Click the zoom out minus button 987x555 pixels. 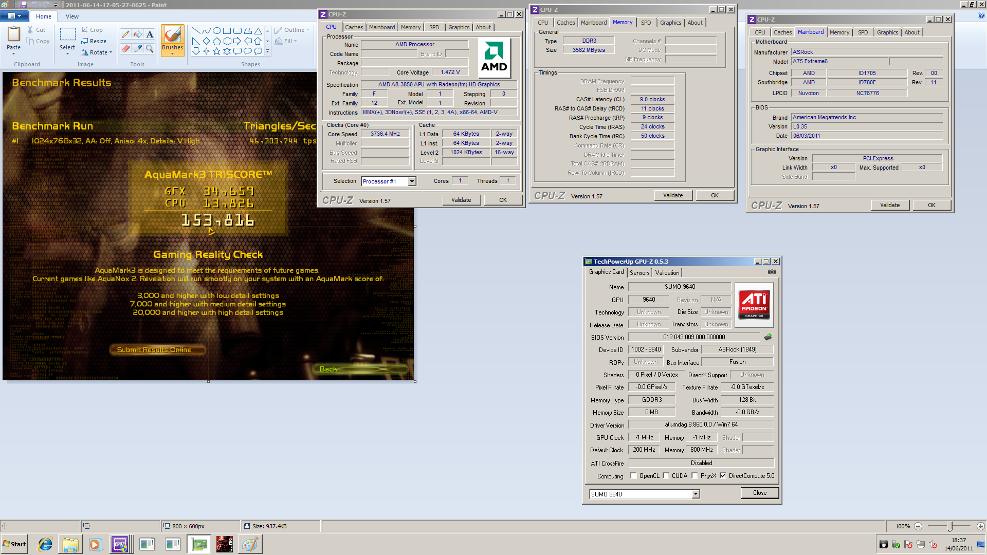[x=918, y=526]
